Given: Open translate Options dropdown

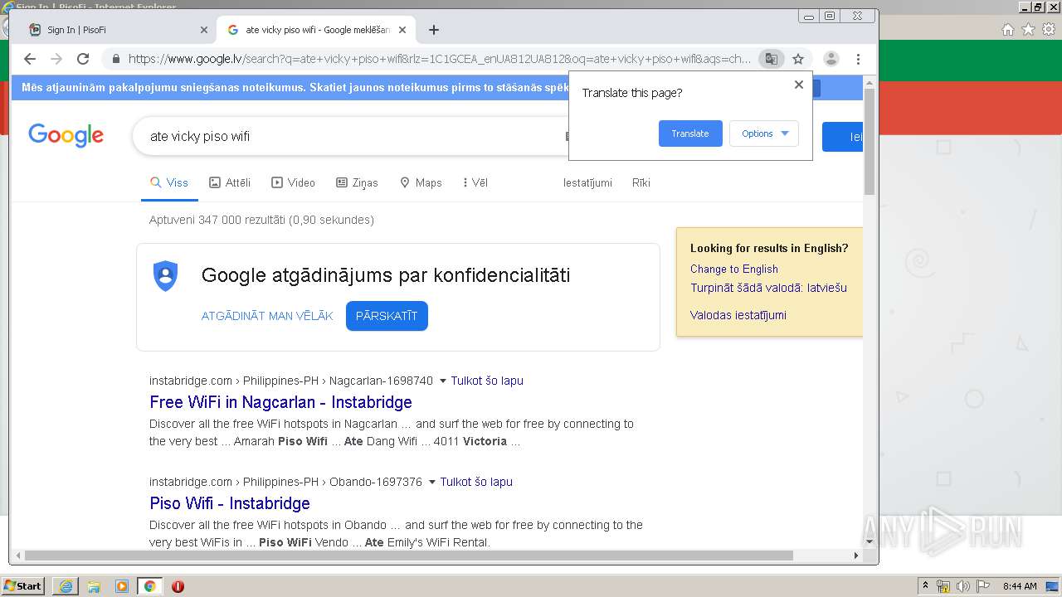Looking at the screenshot, I should (764, 133).
